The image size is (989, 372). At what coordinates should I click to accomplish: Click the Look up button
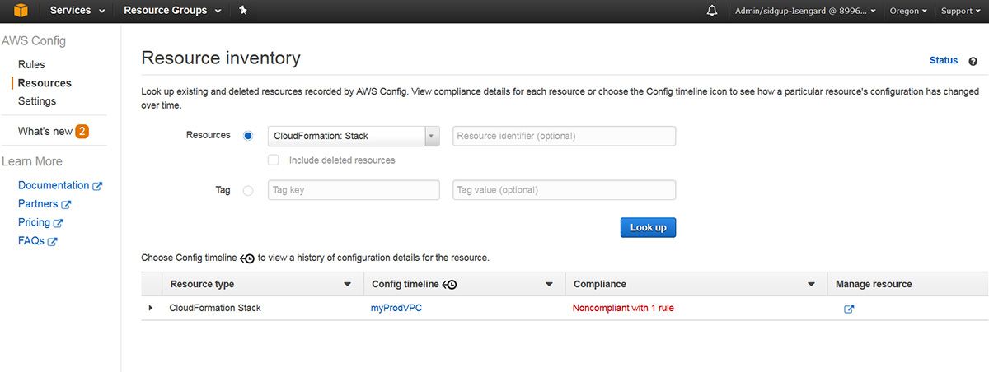[x=648, y=227]
